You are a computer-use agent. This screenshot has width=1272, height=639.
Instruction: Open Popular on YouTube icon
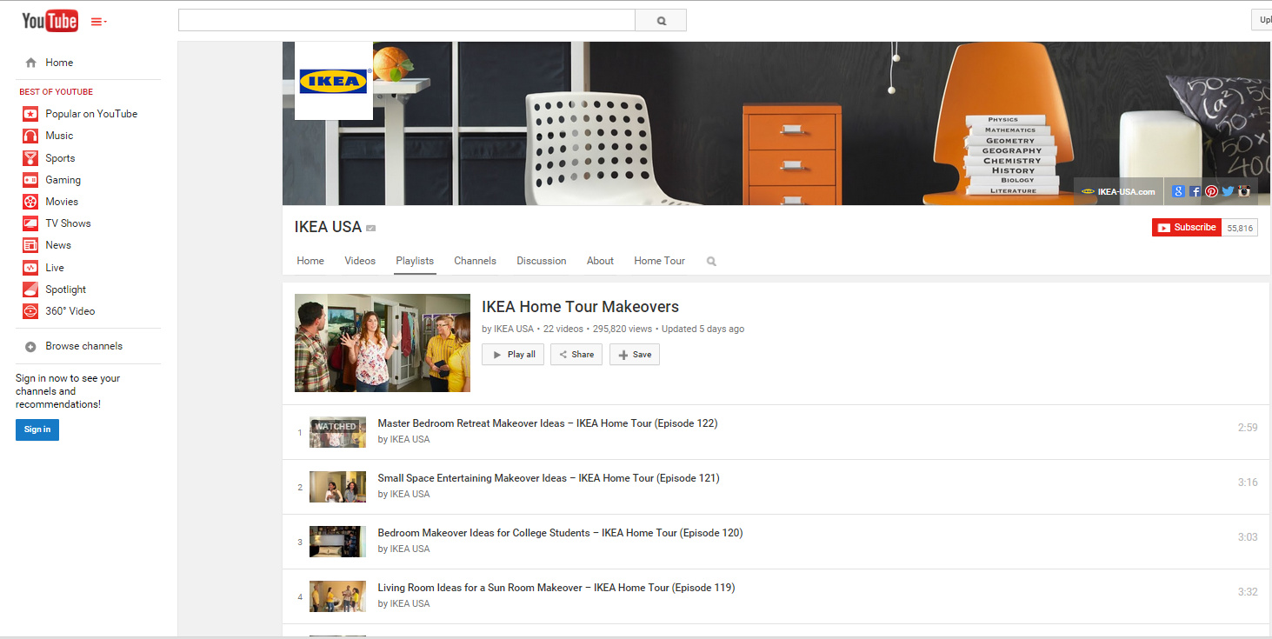30,114
